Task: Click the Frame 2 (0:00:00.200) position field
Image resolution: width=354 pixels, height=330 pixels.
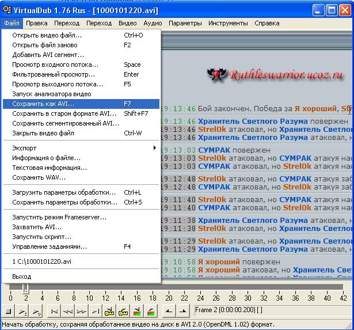Action: pos(273,310)
